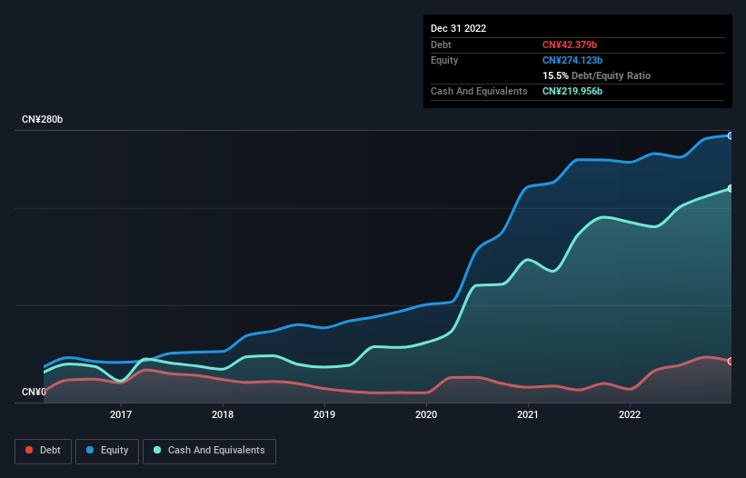This screenshot has height=478, width=746.
Task: Click the Cash value CN¥219.956b
Action: click(572, 91)
